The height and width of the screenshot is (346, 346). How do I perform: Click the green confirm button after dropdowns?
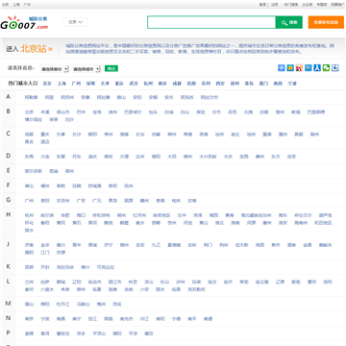pyautogui.click(x=111, y=68)
